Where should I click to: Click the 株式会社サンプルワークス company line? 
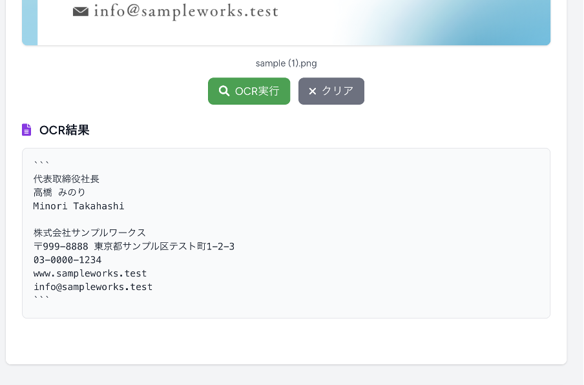90,233
